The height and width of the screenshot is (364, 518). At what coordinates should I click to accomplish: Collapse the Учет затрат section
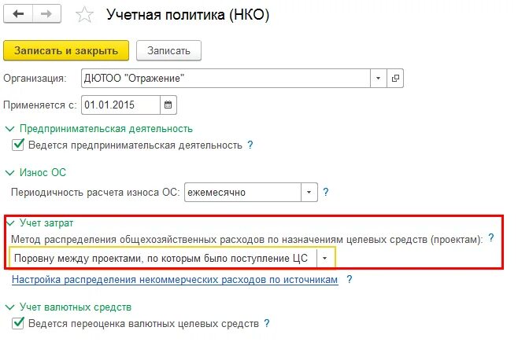10,223
